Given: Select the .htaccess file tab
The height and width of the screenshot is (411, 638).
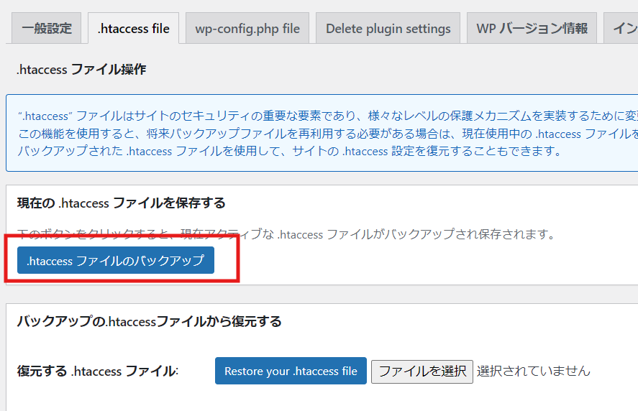Looking at the screenshot, I should (x=134, y=29).
